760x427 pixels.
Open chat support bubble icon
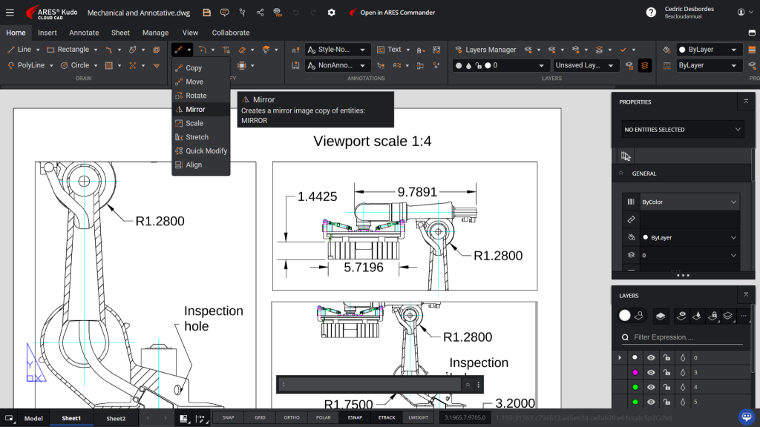pyautogui.click(x=747, y=417)
